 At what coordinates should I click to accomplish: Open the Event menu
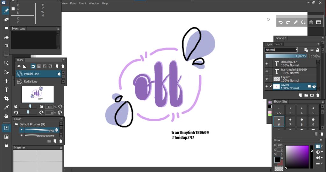(x=82, y=3)
